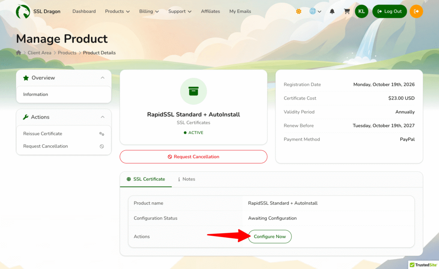Toggle the sun light-mode theme icon
Image resolution: width=439 pixels, height=269 pixels.
tap(299, 12)
